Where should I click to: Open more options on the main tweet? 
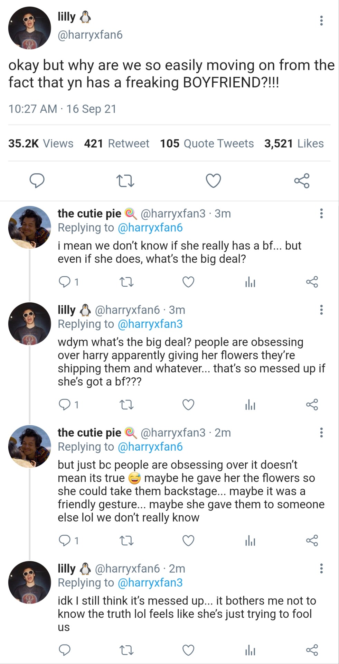321,21
